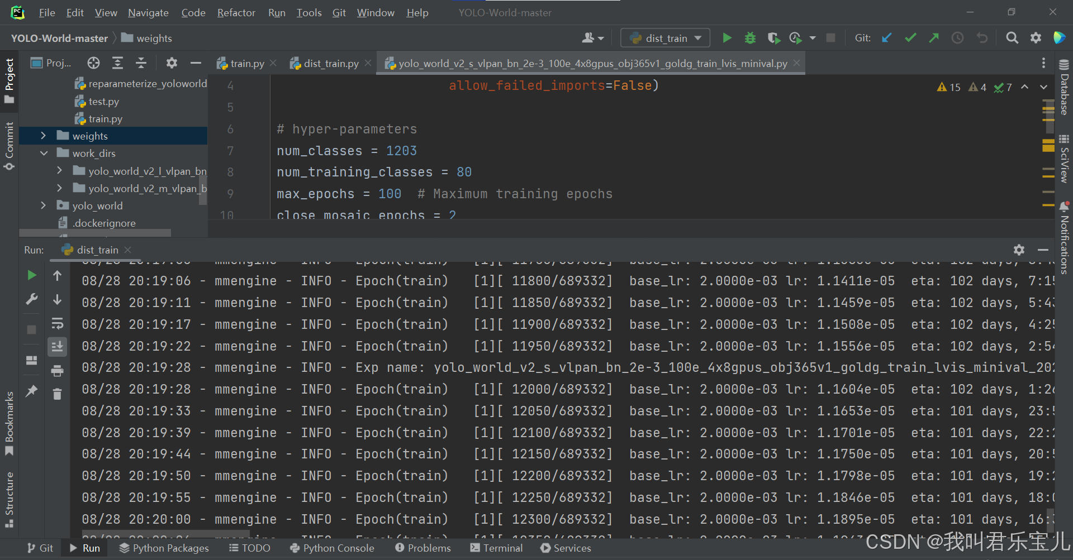The height and width of the screenshot is (560, 1073).
Task: Open the Python Console tool window
Action: click(x=332, y=548)
